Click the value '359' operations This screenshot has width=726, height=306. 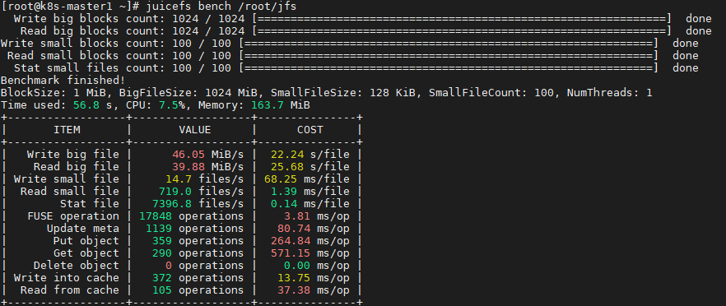(162, 241)
